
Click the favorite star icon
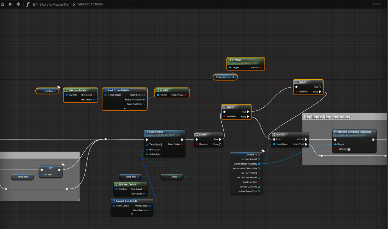click(x=3, y=4)
